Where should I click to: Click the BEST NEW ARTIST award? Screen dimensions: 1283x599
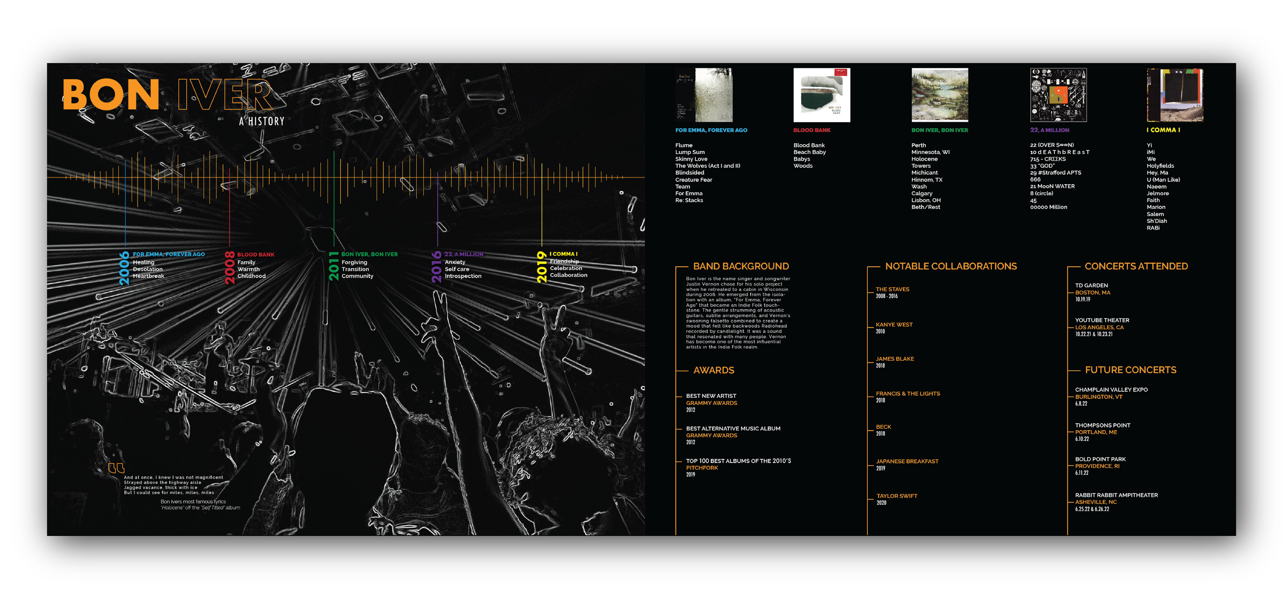(x=711, y=403)
